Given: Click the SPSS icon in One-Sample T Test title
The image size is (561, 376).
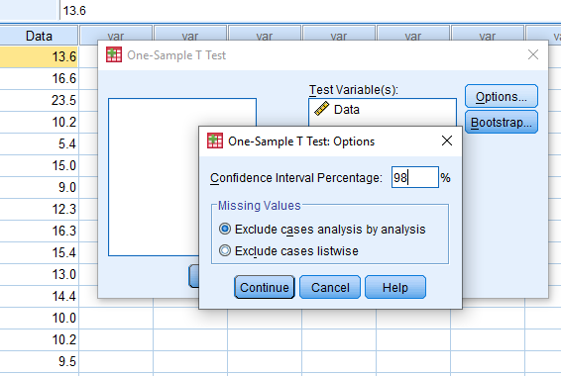Looking at the screenshot, I should [x=114, y=54].
